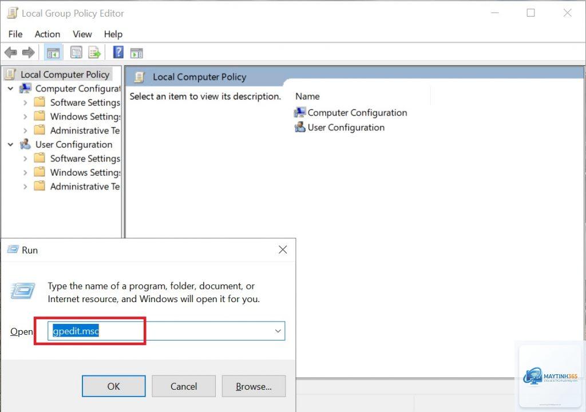Click folder icon of Software Settings under User Configuration

point(39,158)
